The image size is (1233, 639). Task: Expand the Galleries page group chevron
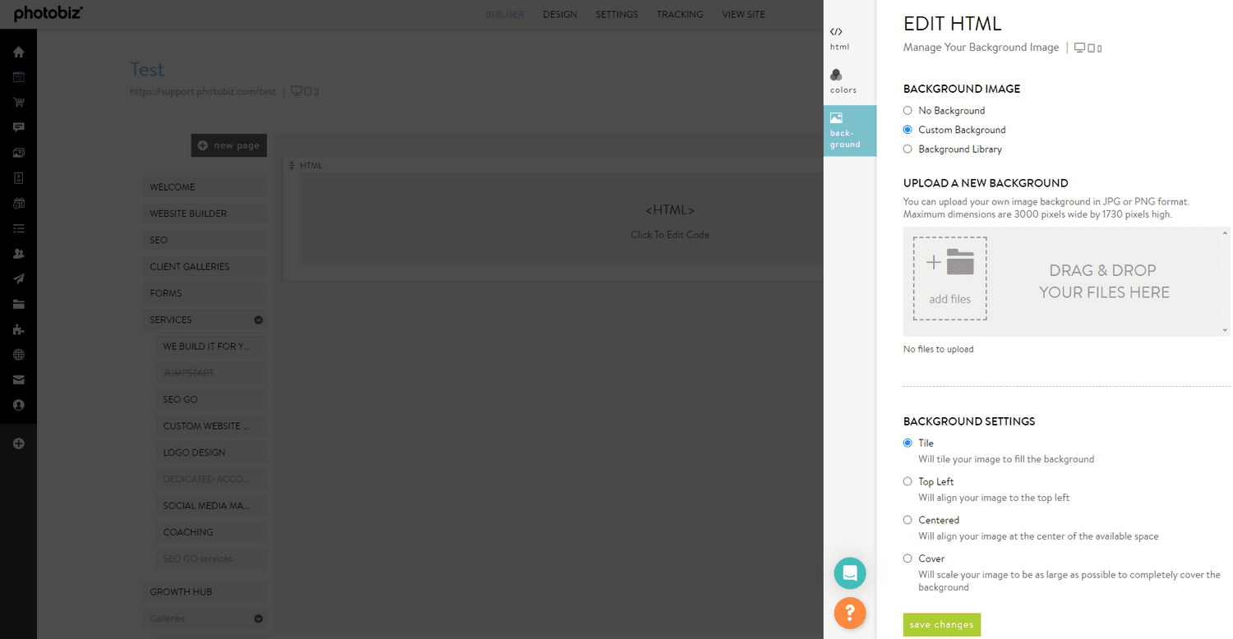click(258, 619)
